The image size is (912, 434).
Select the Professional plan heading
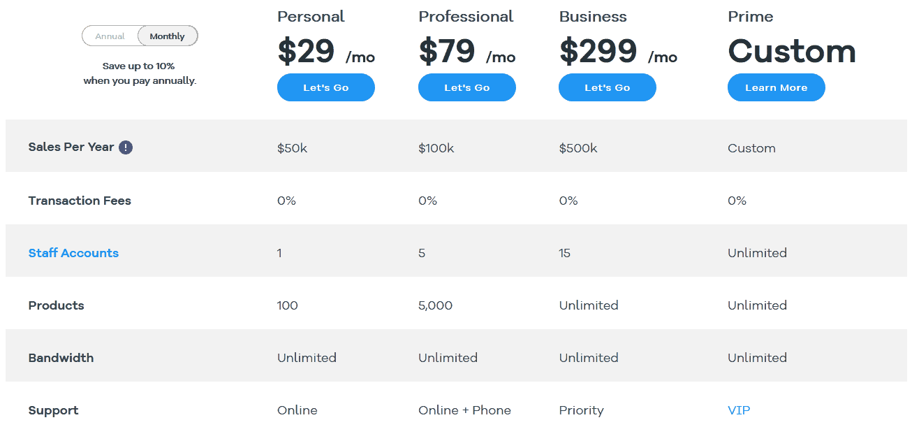pyautogui.click(x=465, y=16)
